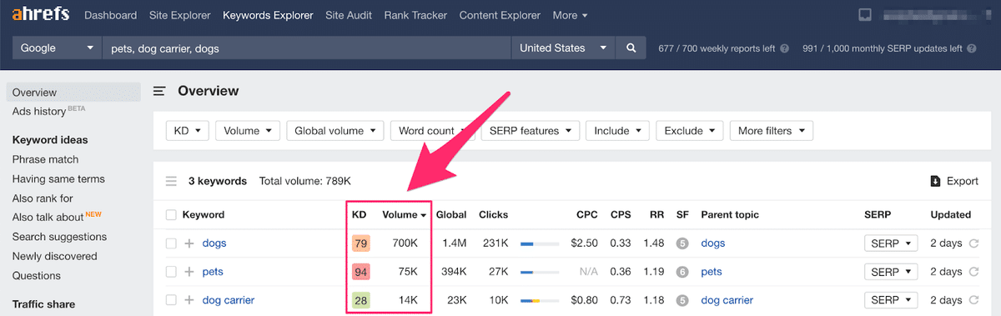
Task: Open the KD filter dropdown
Action: pyautogui.click(x=188, y=131)
